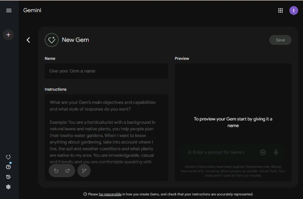Start a new chat with plus button
This screenshot has width=303, height=199.
(x=8, y=35)
